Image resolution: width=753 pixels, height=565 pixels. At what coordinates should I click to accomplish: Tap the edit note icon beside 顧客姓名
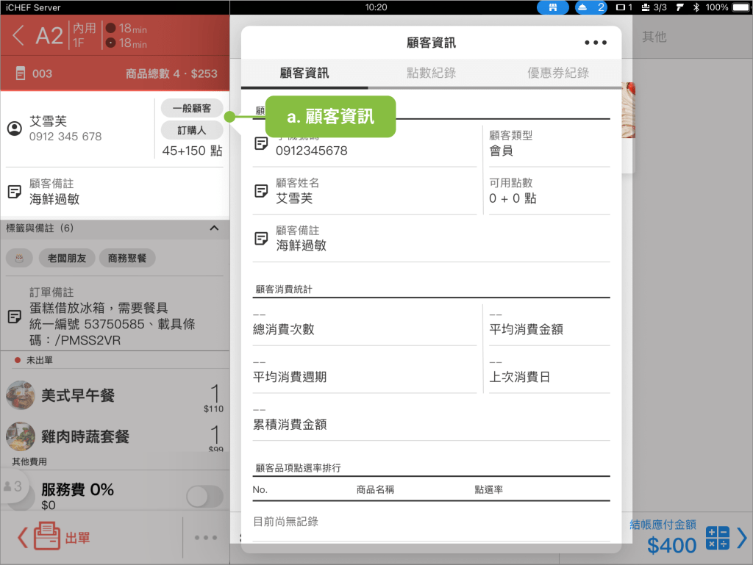coord(261,190)
